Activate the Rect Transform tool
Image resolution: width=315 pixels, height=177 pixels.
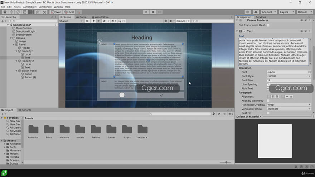point(31,12)
